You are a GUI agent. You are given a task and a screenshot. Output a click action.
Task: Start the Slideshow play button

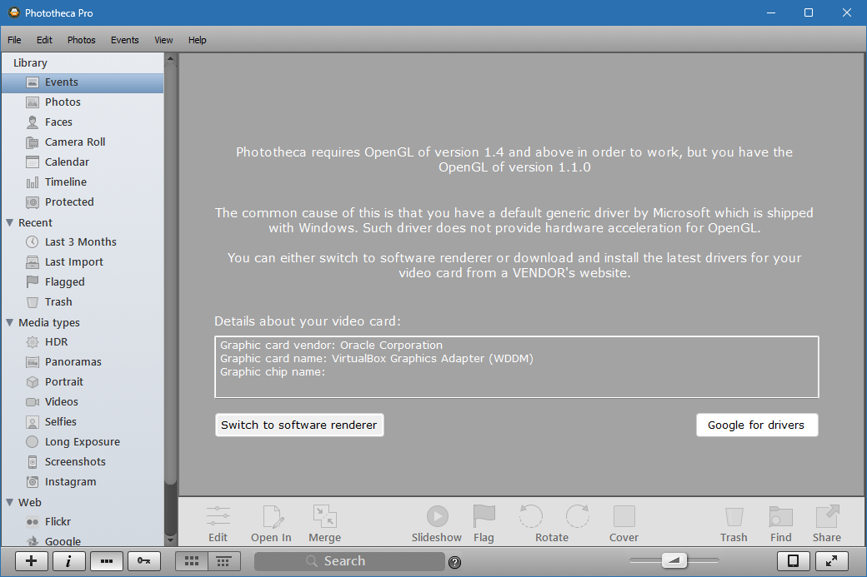pyautogui.click(x=438, y=517)
